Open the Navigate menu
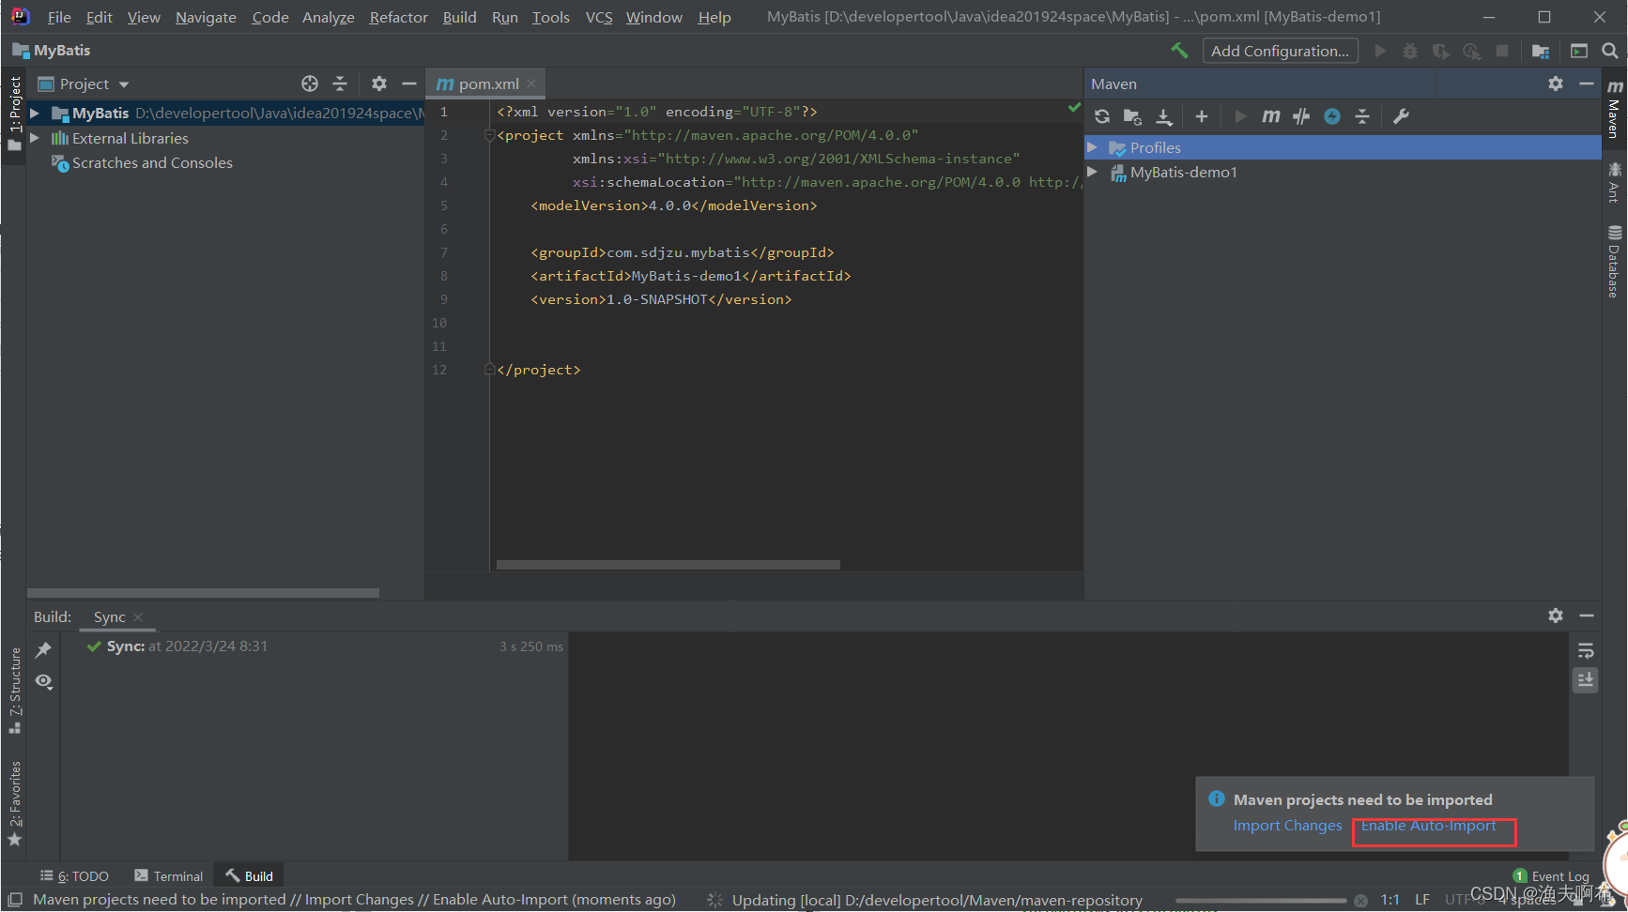 click(206, 17)
